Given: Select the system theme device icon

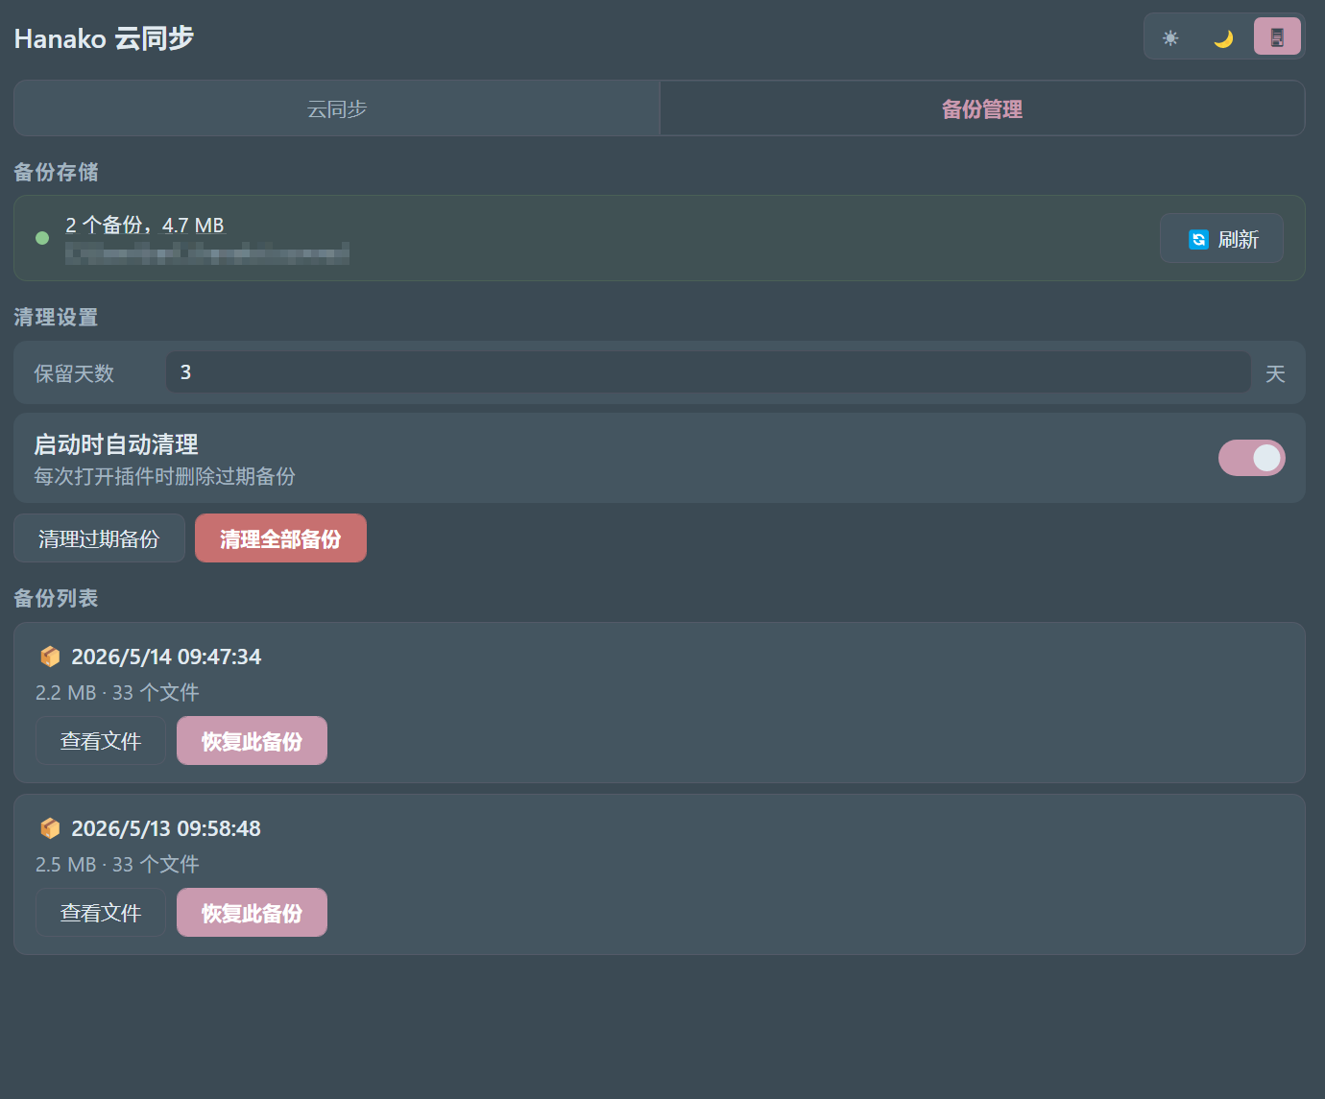Looking at the screenshot, I should click(1277, 37).
